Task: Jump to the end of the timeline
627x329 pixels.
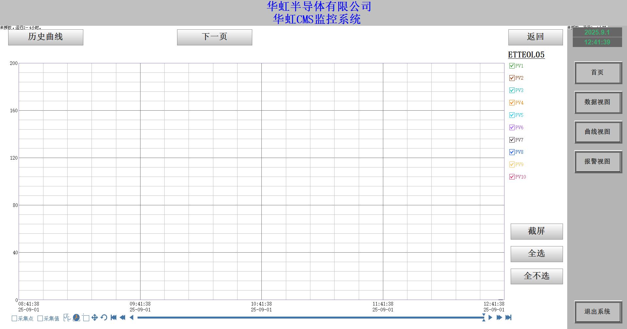Action: tap(508, 318)
